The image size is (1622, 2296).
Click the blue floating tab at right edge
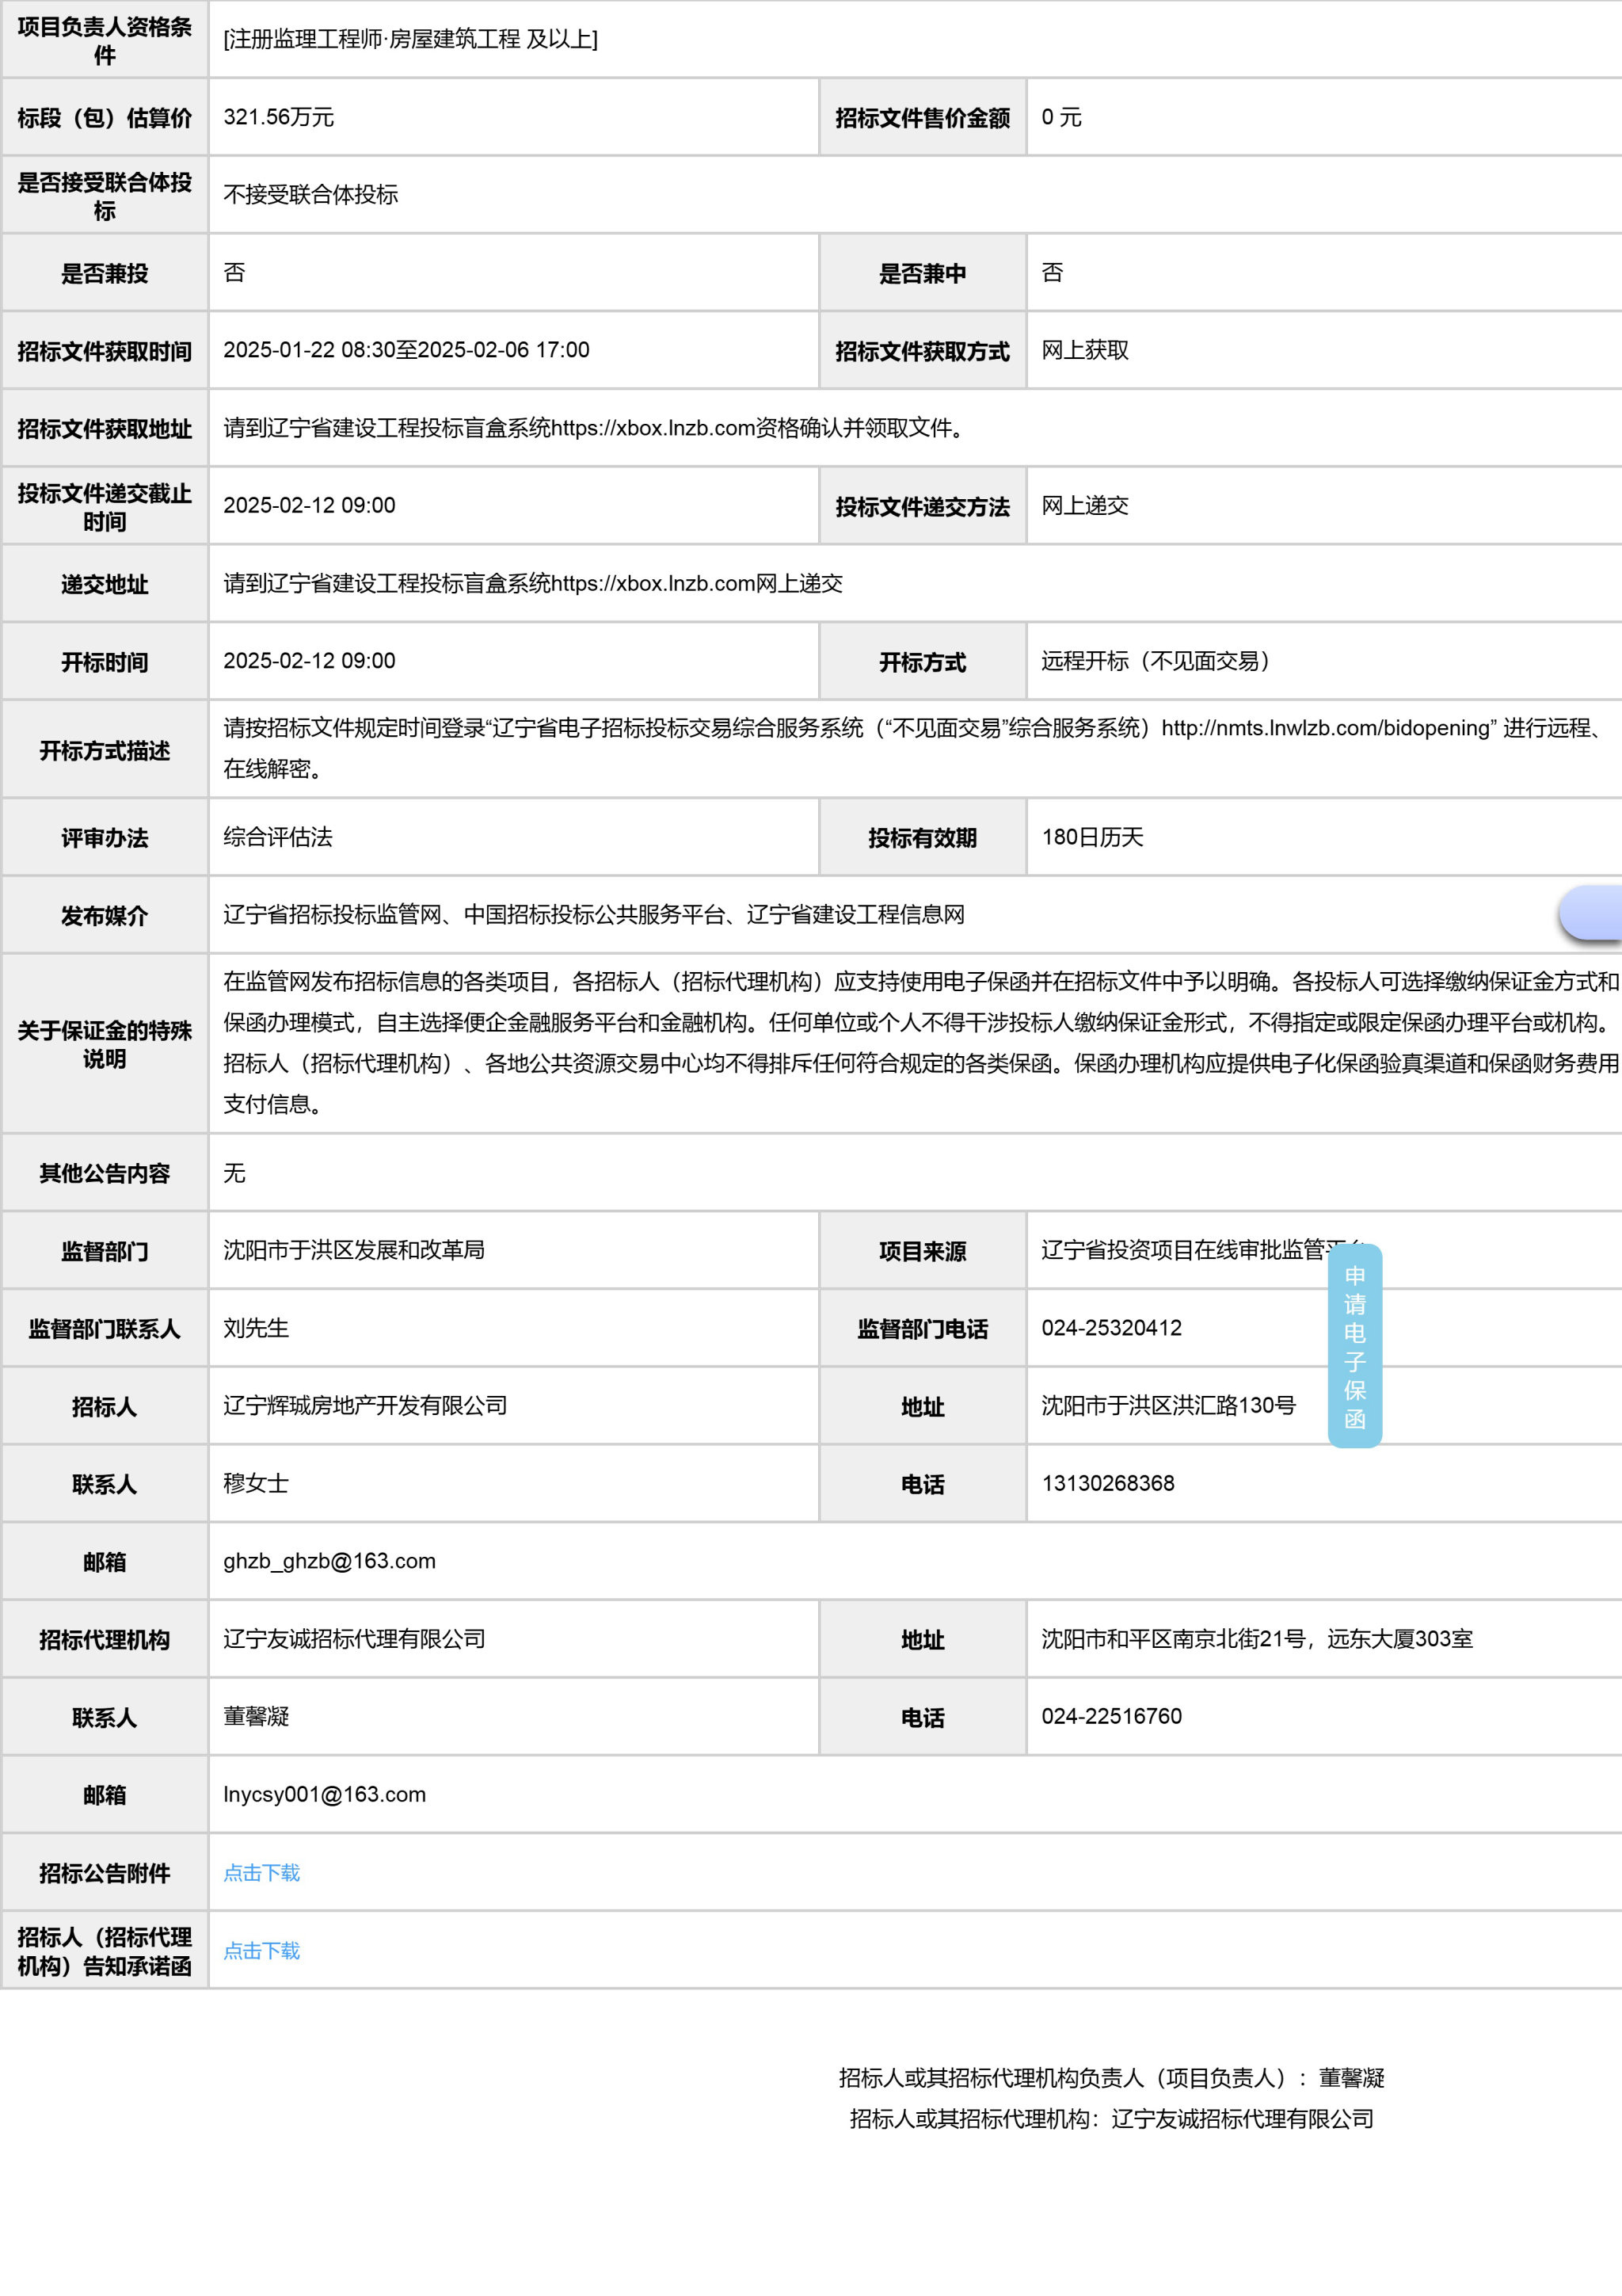(1593, 912)
